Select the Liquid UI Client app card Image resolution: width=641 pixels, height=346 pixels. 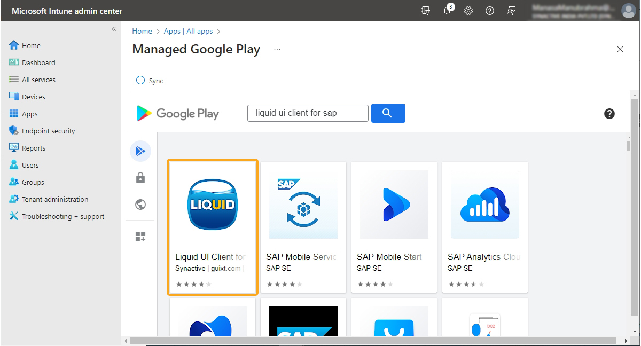pyautogui.click(x=213, y=227)
